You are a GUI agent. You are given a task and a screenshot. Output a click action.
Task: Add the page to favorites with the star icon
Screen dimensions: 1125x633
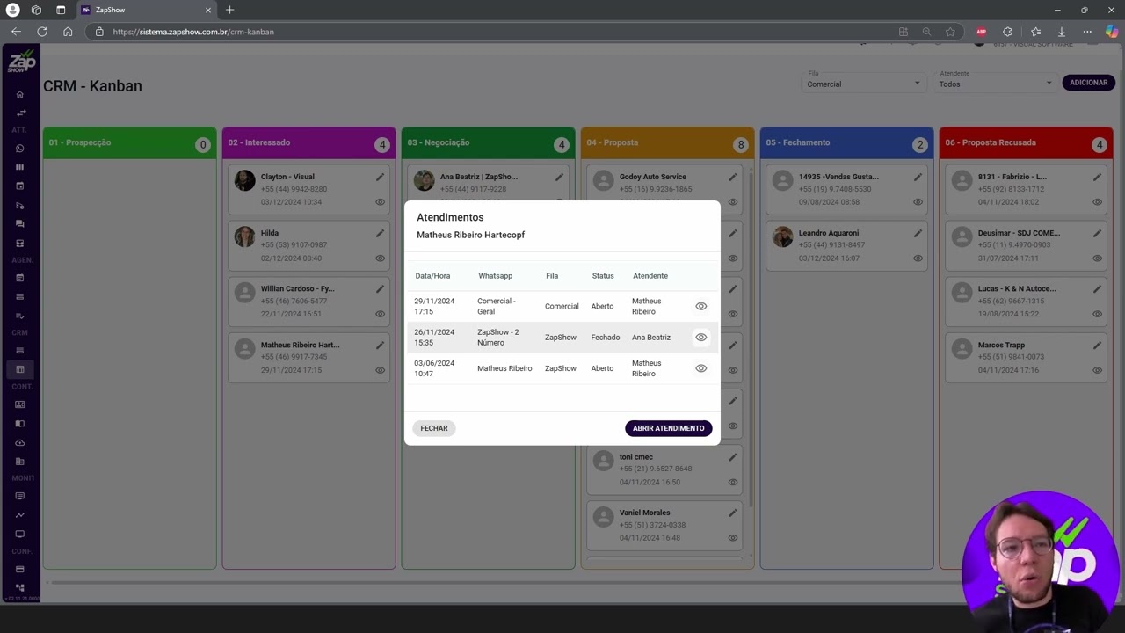coord(950,32)
